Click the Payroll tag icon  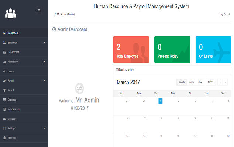[x=4, y=81]
